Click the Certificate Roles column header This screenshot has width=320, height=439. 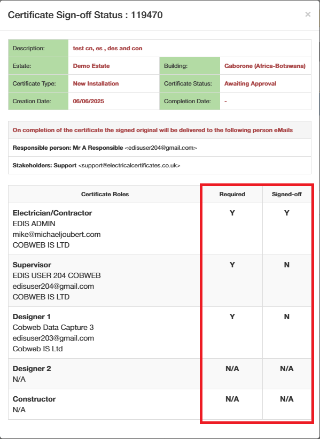[105, 194]
